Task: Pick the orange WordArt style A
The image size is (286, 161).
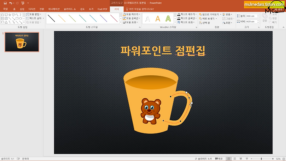Action: coord(158,18)
